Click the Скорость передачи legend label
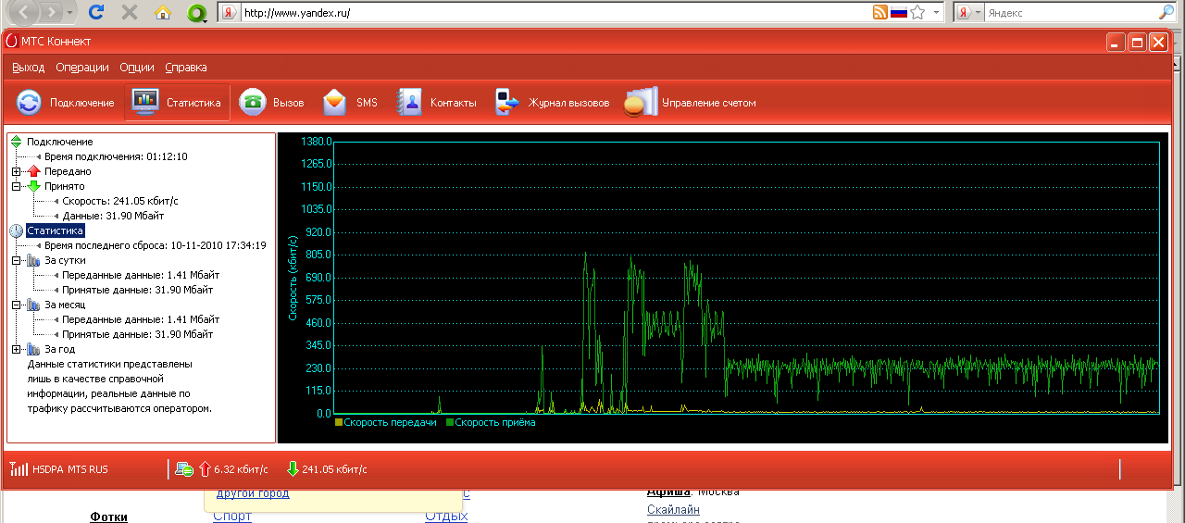 390,422
